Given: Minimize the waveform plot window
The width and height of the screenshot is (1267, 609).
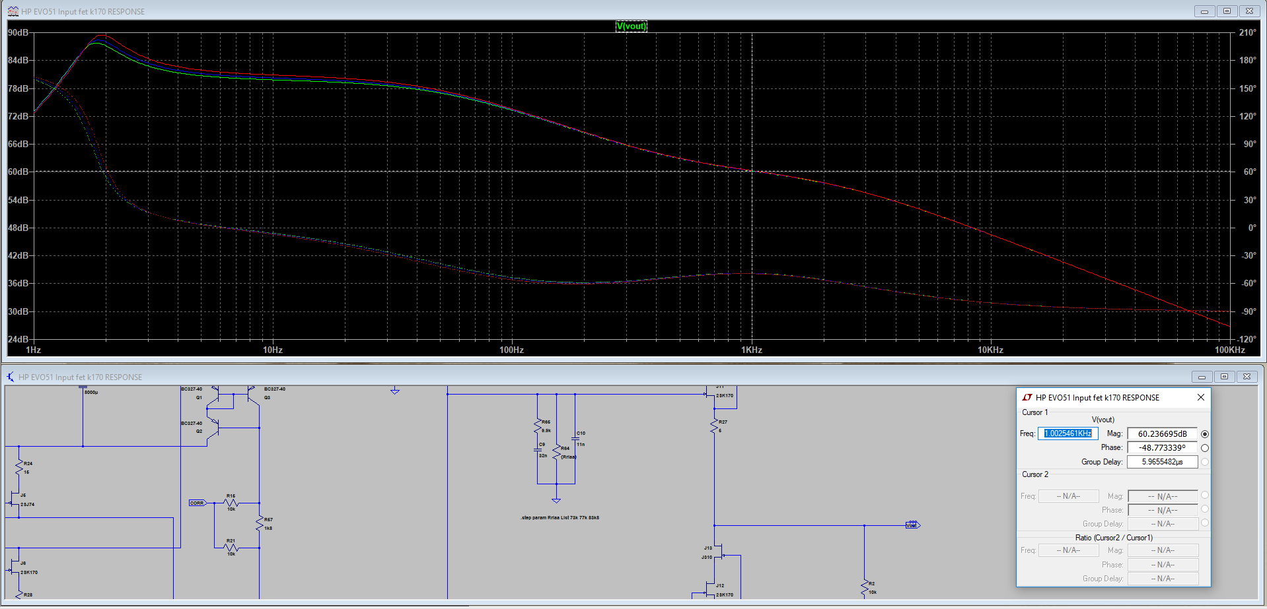Looking at the screenshot, I should 1204,11.
